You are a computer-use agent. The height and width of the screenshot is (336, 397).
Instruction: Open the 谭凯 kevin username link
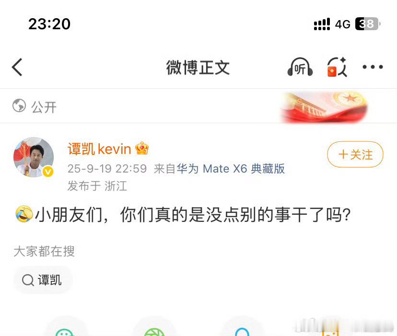99,149
